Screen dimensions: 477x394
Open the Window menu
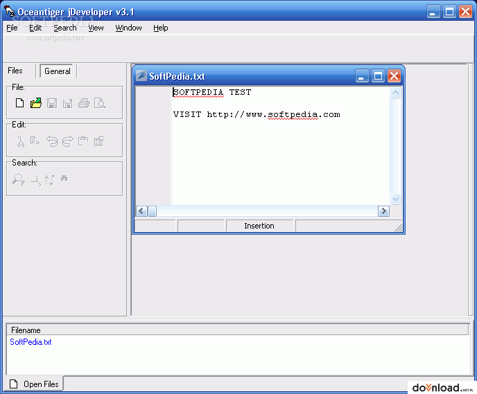click(128, 28)
